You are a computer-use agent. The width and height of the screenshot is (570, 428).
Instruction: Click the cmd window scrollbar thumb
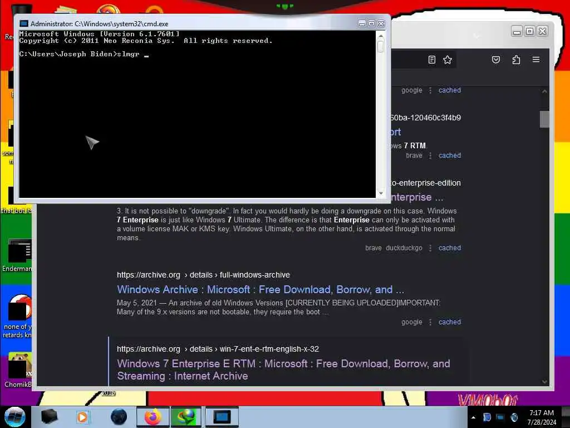click(381, 46)
